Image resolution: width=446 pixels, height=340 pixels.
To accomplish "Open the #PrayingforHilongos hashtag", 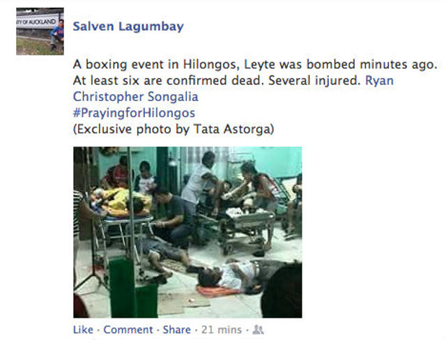I will (x=134, y=113).
